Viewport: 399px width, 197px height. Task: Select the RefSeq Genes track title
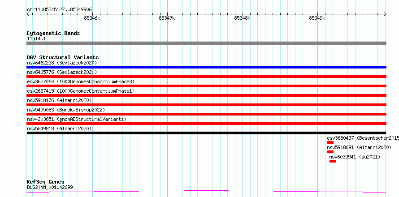point(46,182)
